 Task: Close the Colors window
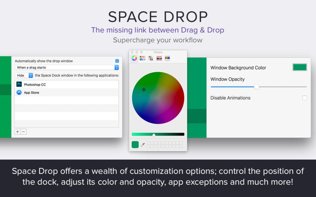[x=132, y=52]
